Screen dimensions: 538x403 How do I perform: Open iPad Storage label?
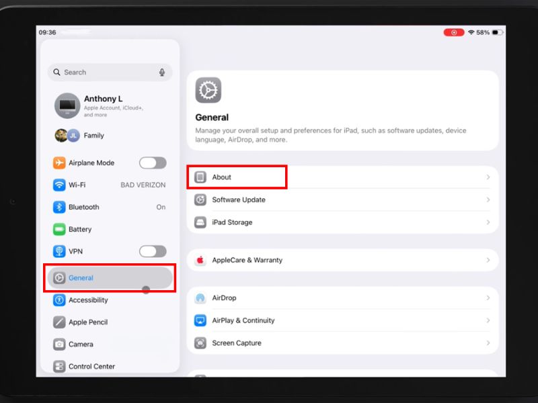point(232,222)
